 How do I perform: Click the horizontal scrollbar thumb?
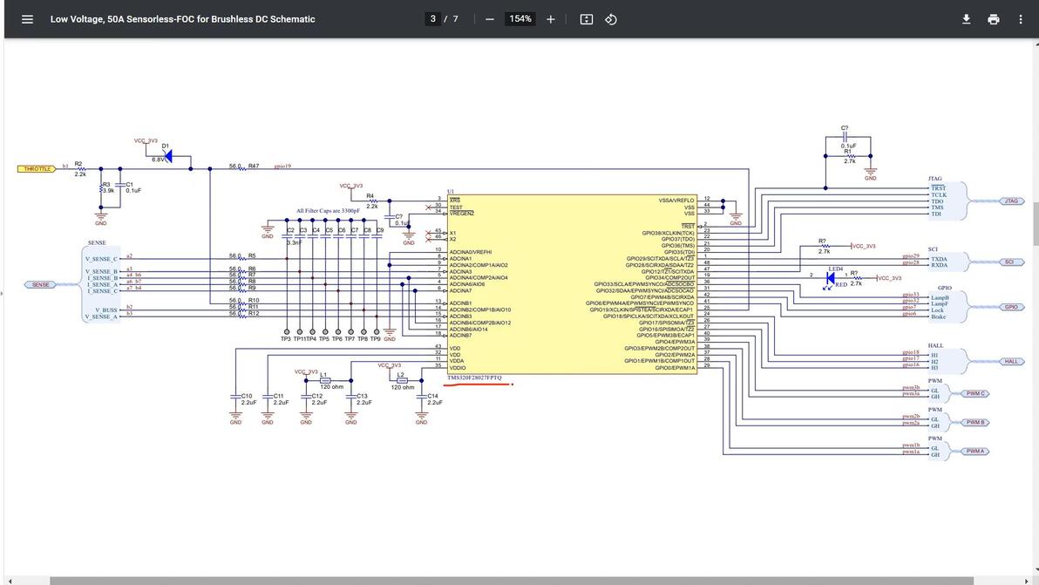click(512, 581)
